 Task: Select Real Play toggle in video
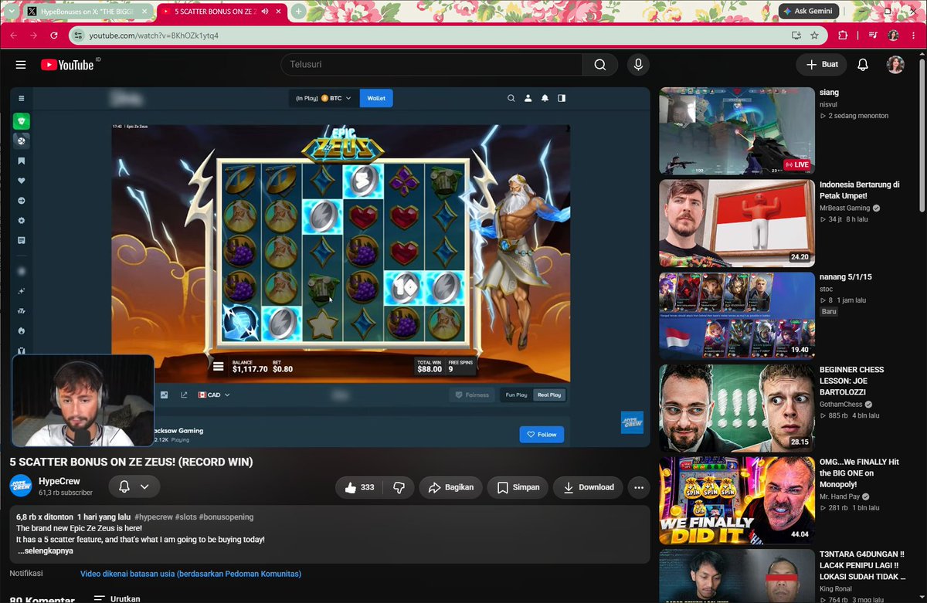click(x=549, y=395)
